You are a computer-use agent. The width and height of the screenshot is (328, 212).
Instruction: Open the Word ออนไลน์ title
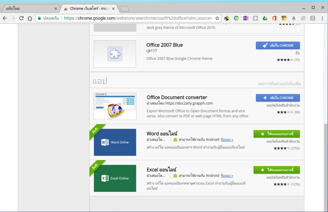pos(162,134)
